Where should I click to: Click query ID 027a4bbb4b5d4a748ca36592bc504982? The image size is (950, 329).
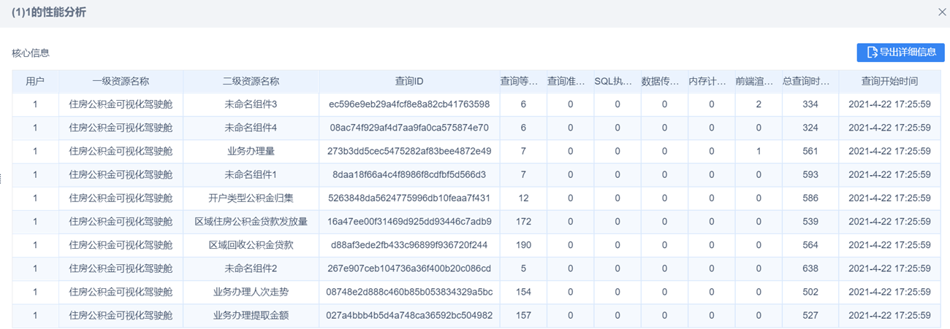tap(409, 315)
